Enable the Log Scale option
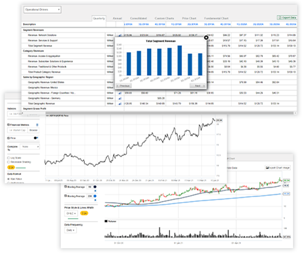Viewport: 302px width, 253px height. point(8,158)
